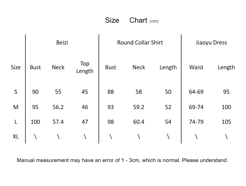
Task: Click the Jiaoyu Dress header
Action: (x=211, y=43)
